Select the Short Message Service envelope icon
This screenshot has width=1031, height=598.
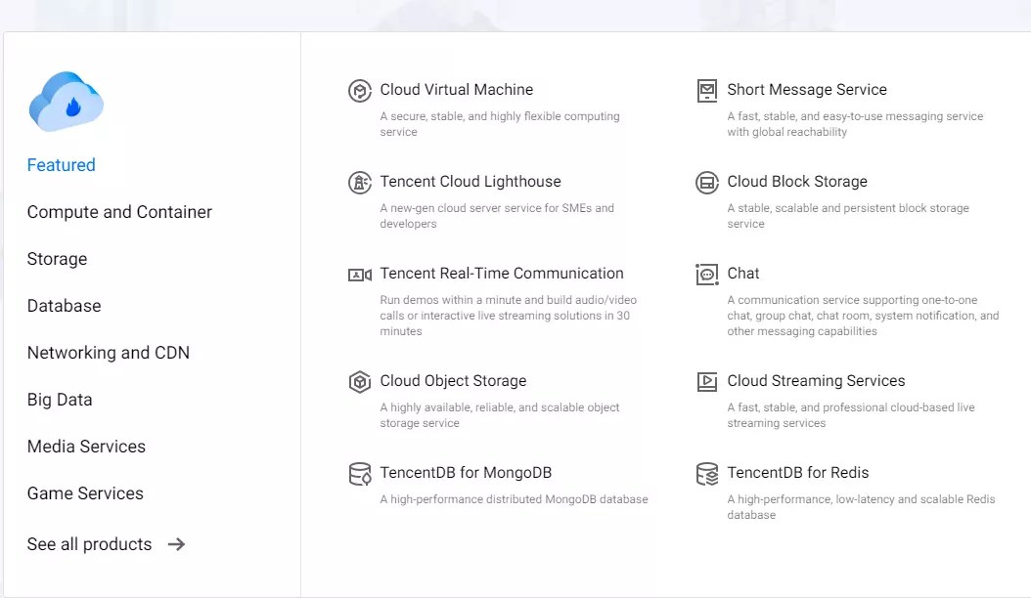(706, 90)
